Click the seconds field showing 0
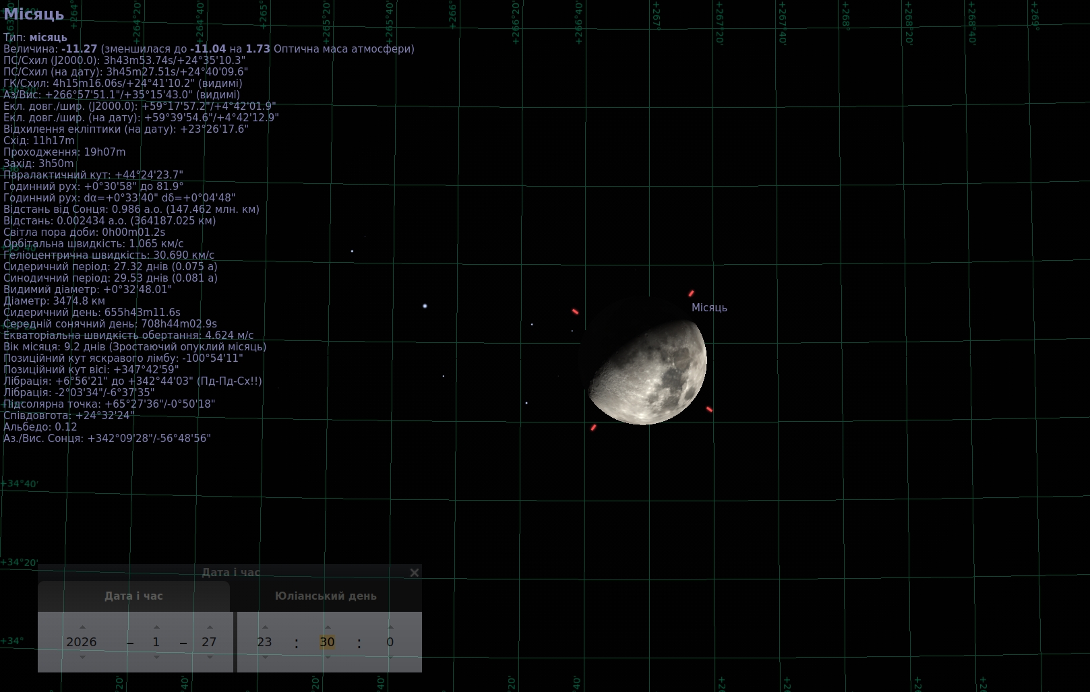Screen dimensions: 1090x692 [x=390, y=642]
